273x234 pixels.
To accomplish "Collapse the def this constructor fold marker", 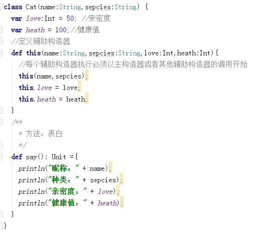I will point(1,53).
